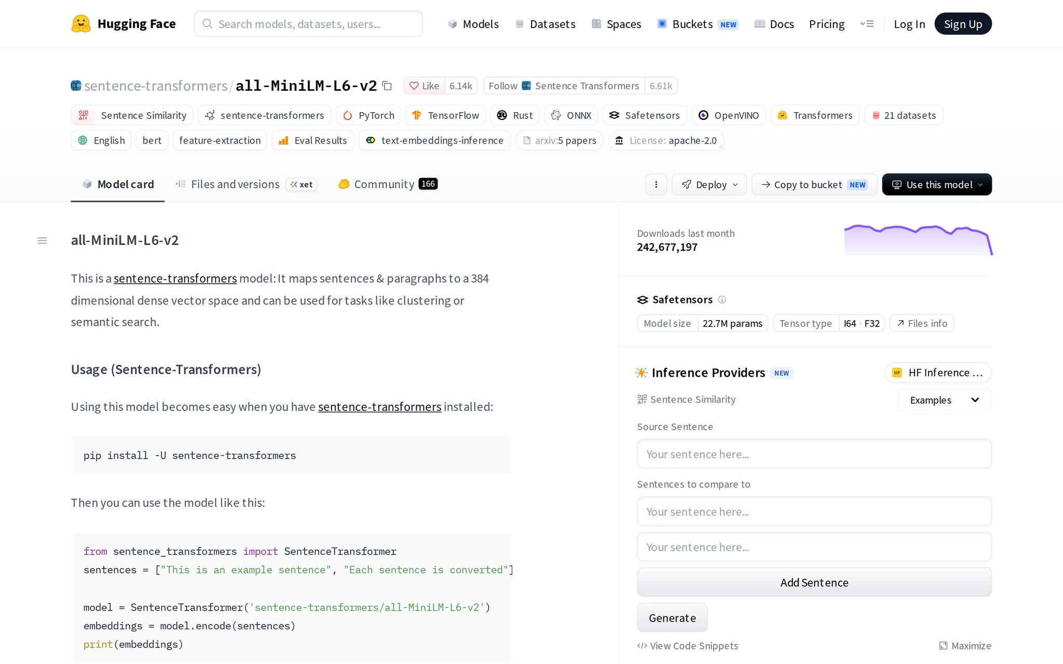Focus the Source Sentence input
Viewport: 1063px width, 664px height.
814,454
